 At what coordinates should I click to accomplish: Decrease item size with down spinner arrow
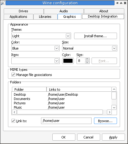(87, 62)
